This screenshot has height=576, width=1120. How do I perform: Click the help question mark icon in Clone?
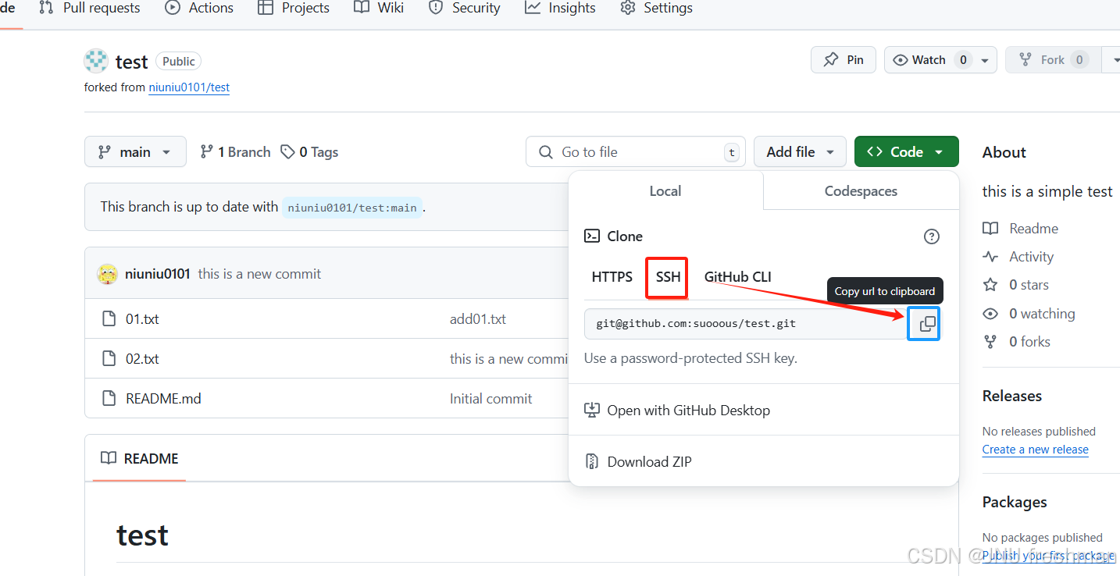[x=932, y=236]
